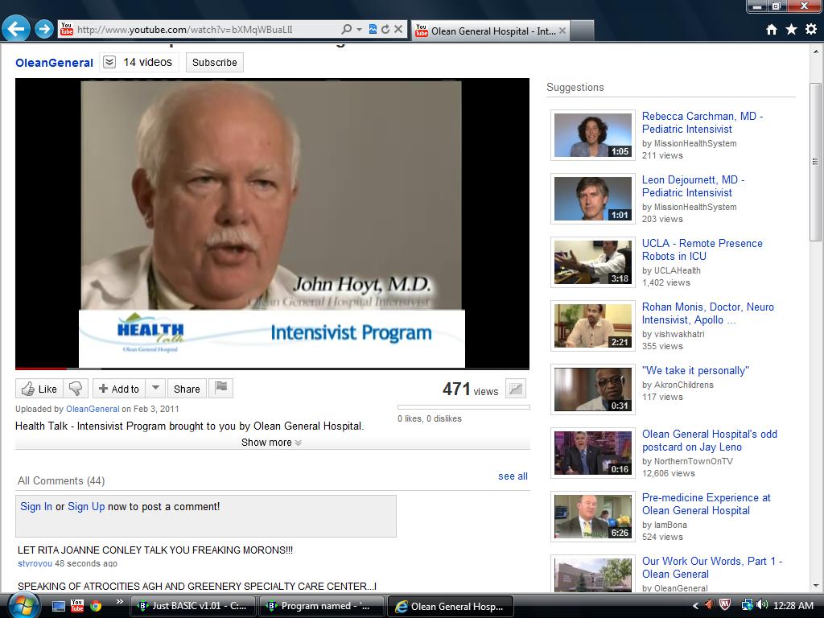The image size is (824, 618).
Task: Click the search magnifier in the address bar
Action: tap(346, 30)
